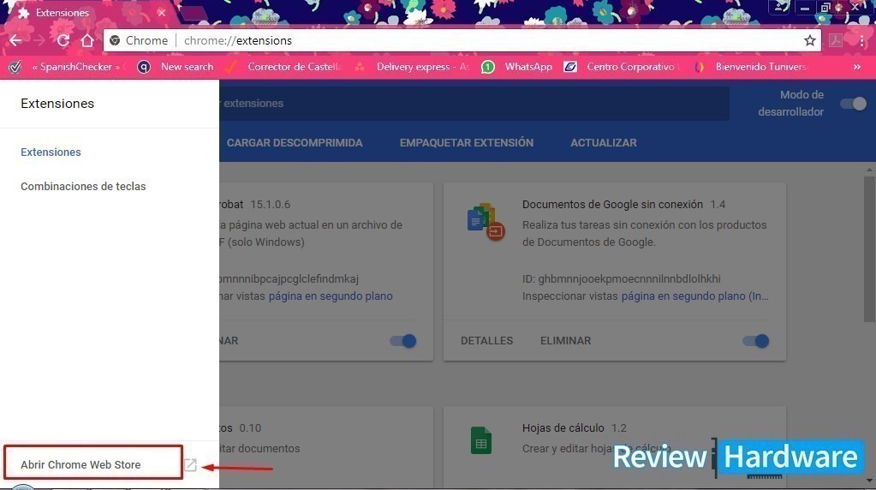Click the scrollbar up arrow
Image resolution: width=876 pixels, height=490 pixels.
coord(869,170)
